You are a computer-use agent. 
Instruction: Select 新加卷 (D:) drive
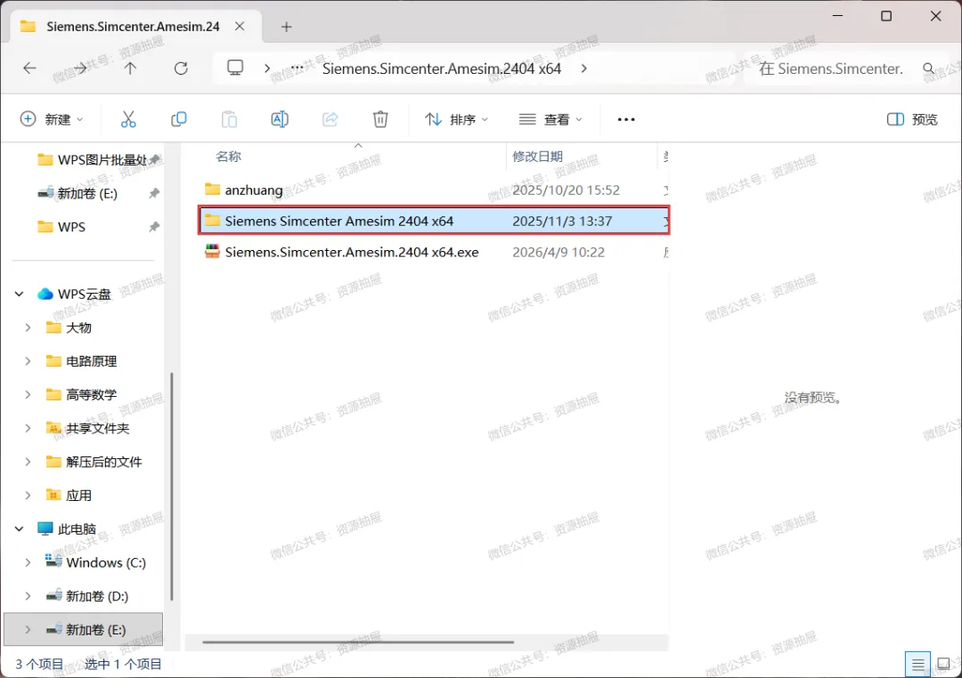click(87, 596)
